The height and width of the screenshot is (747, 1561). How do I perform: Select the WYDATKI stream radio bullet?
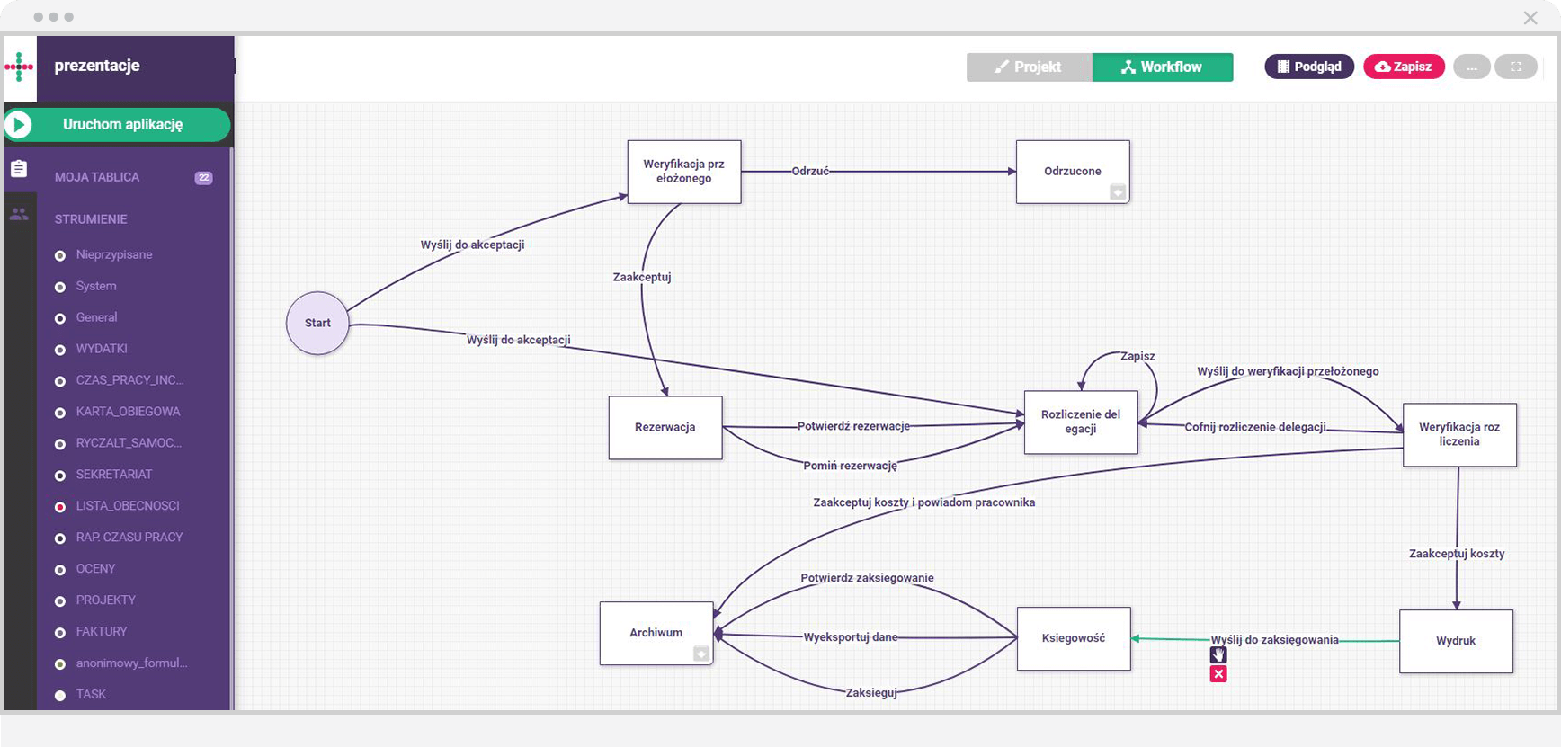60,350
